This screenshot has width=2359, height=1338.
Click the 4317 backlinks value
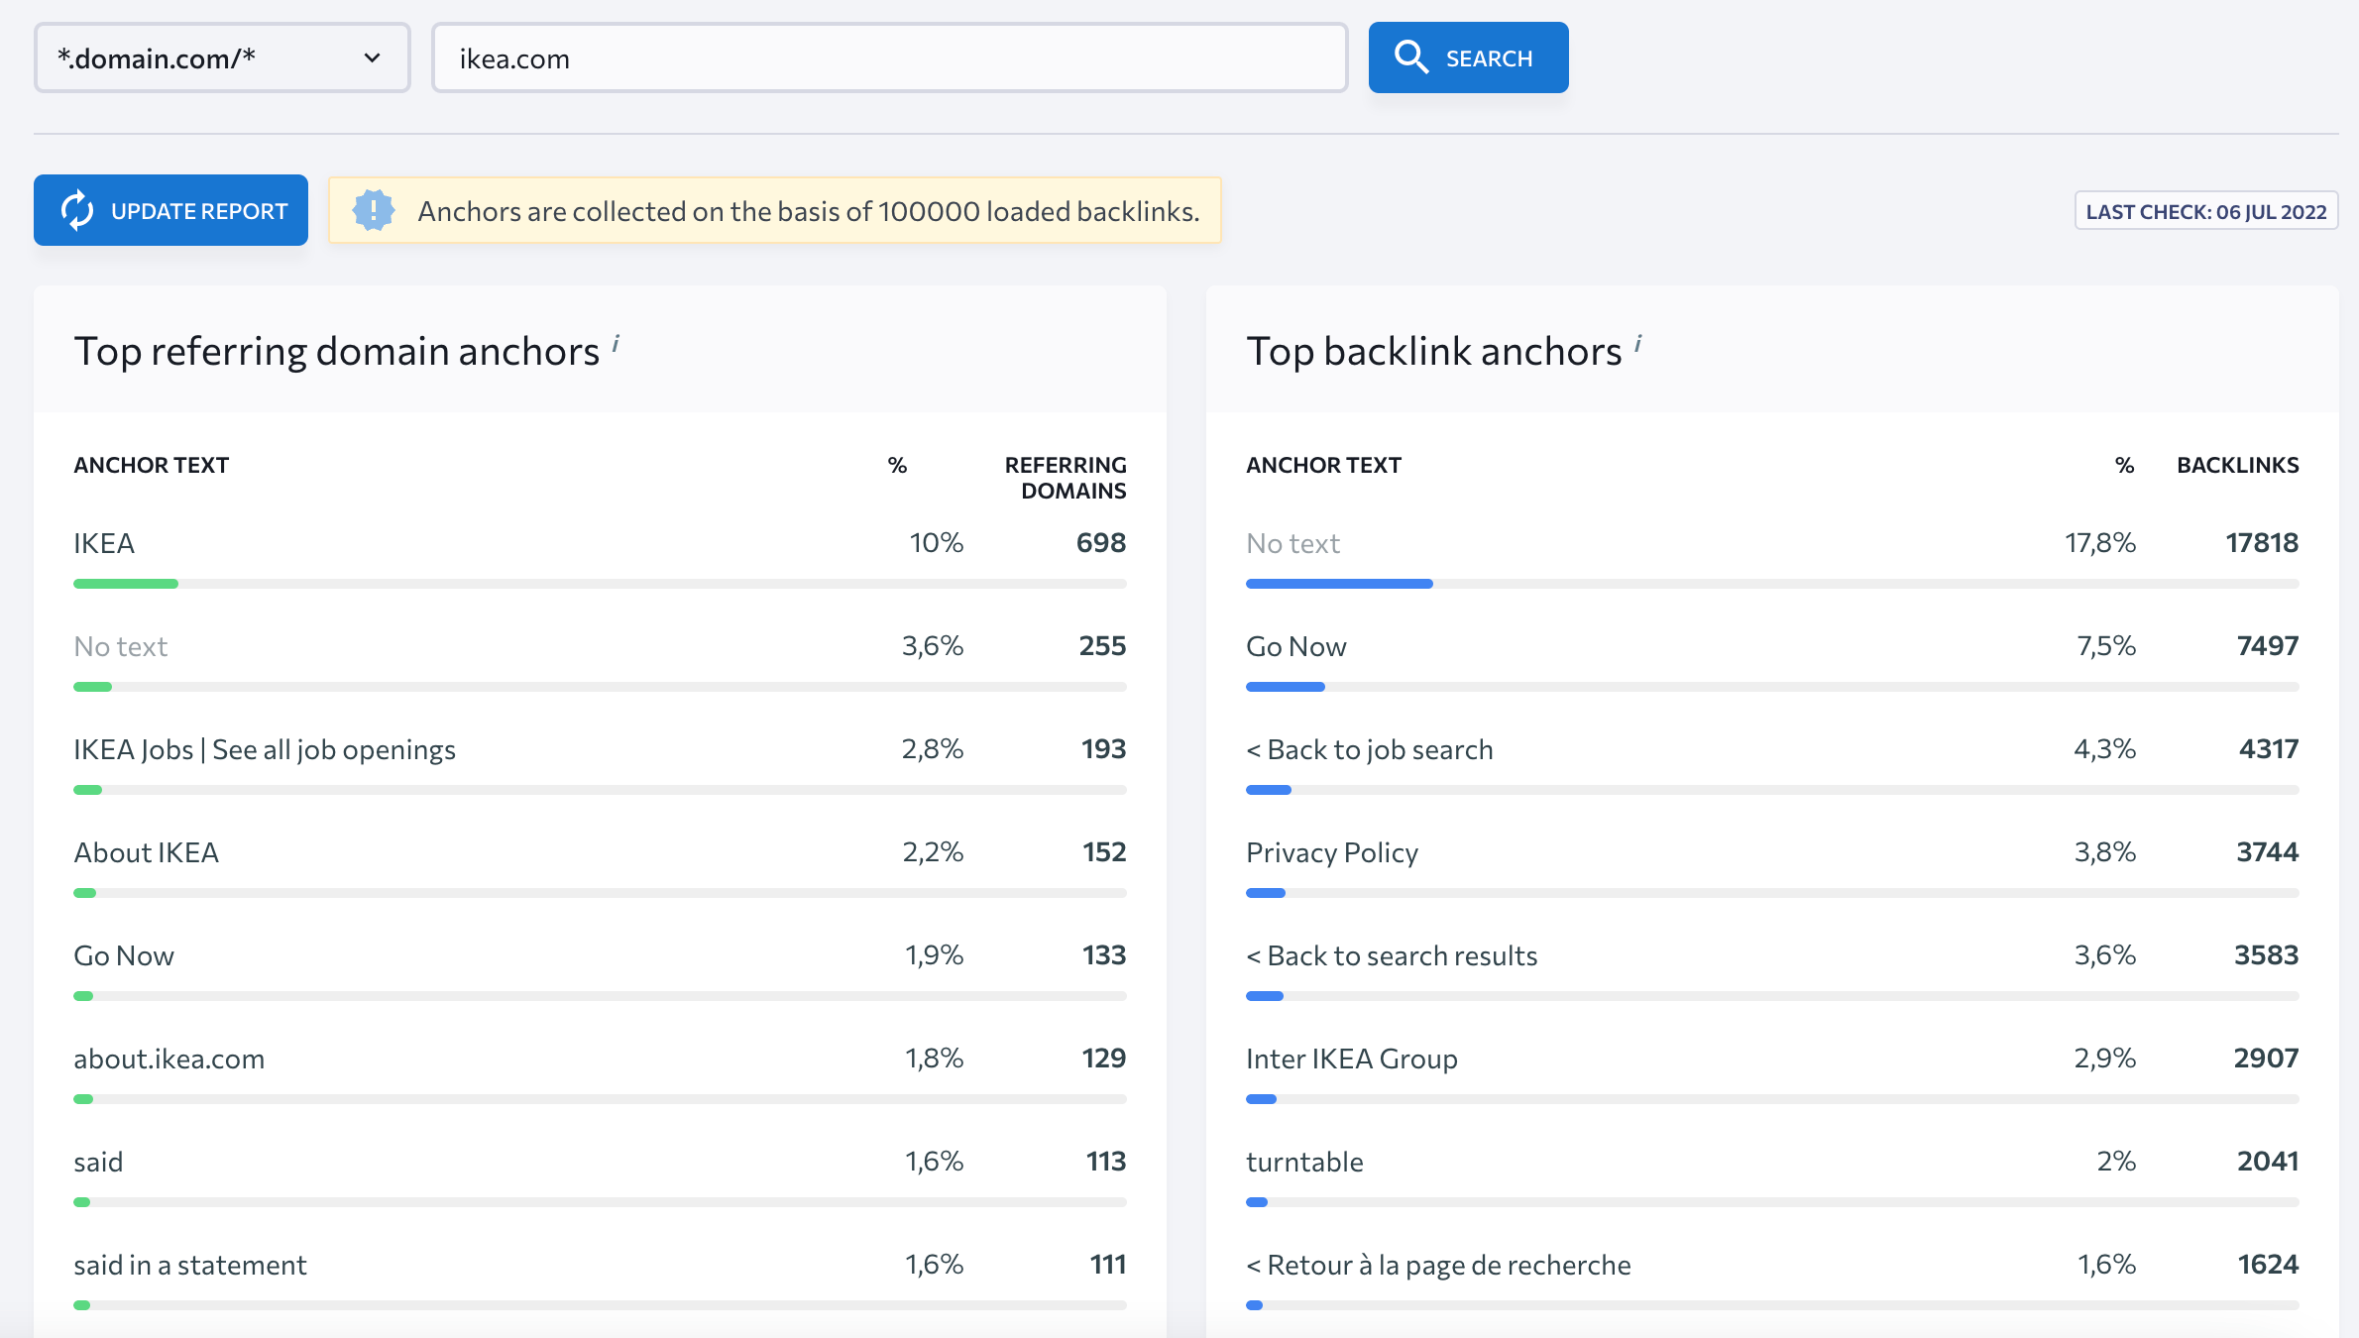pos(2269,748)
